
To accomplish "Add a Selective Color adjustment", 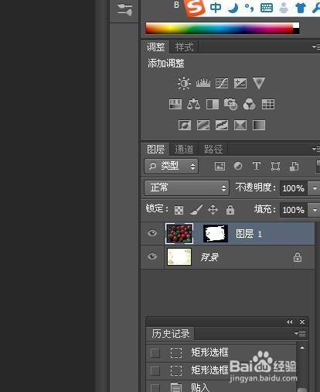I will [240, 126].
